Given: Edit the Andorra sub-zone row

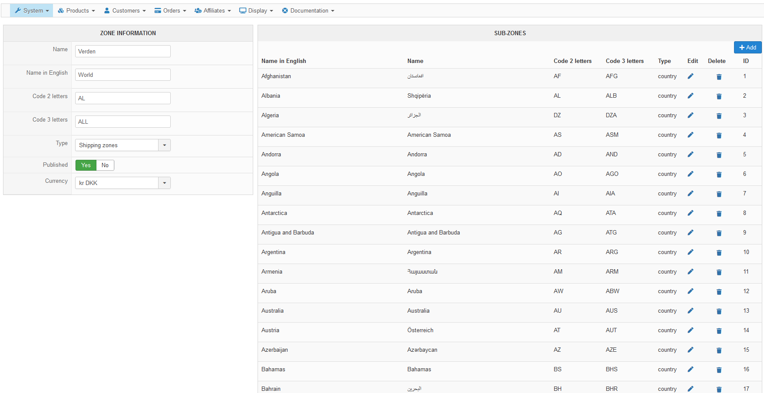Looking at the screenshot, I should 690,155.
